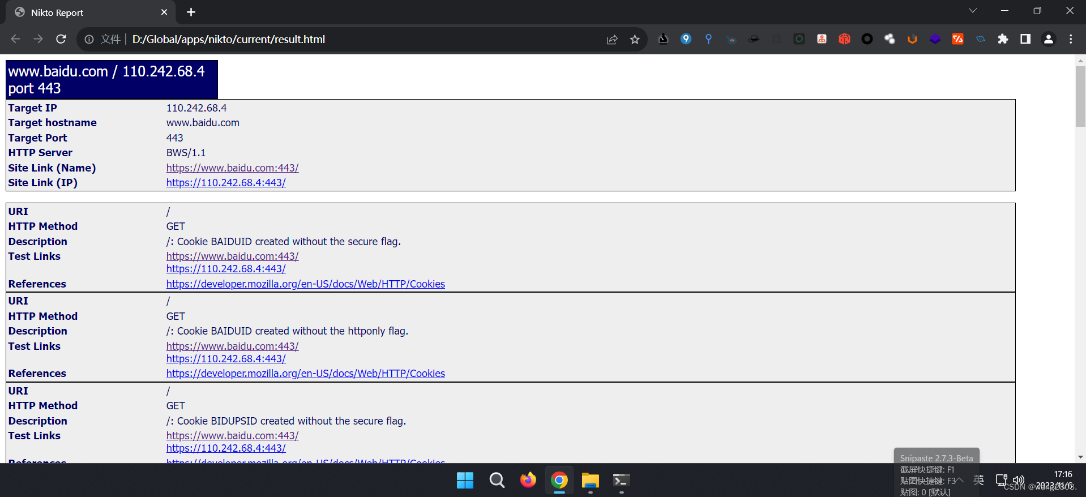Open the blue eye extension icon
The image size is (1086, 497).
tap(981, 39)
